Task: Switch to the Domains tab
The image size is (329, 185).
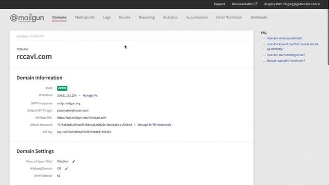Action: tap(60, 17)
